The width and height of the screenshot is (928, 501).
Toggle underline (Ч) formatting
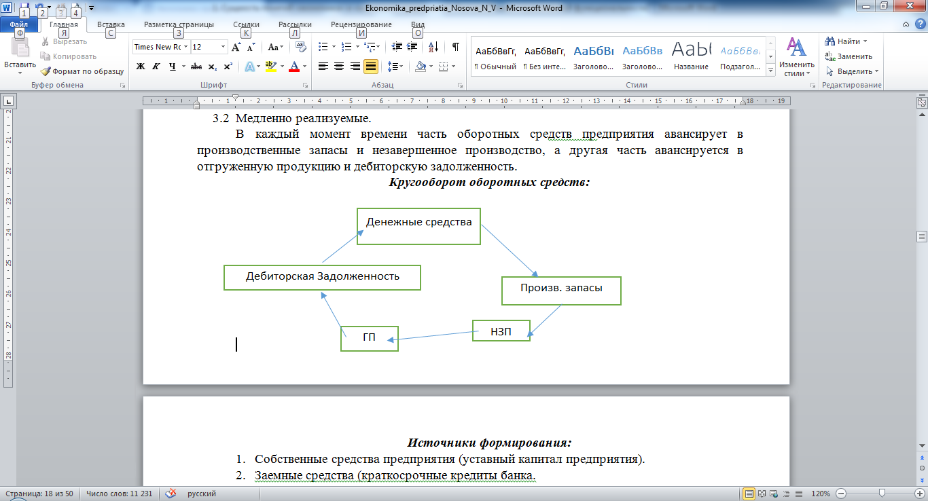pyautogui.click(x=172, y=66)
